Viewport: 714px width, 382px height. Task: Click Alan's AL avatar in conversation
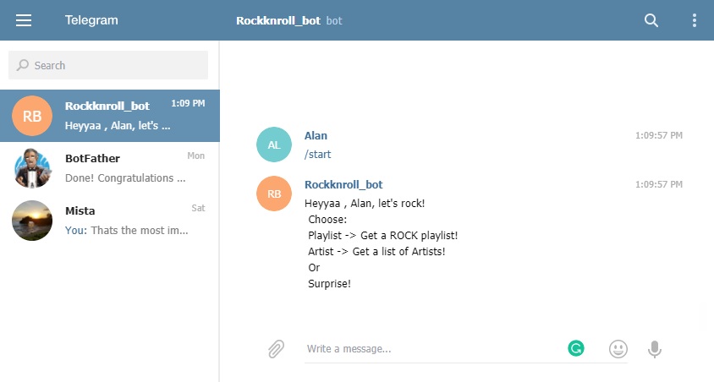click(x=274, y=145)
